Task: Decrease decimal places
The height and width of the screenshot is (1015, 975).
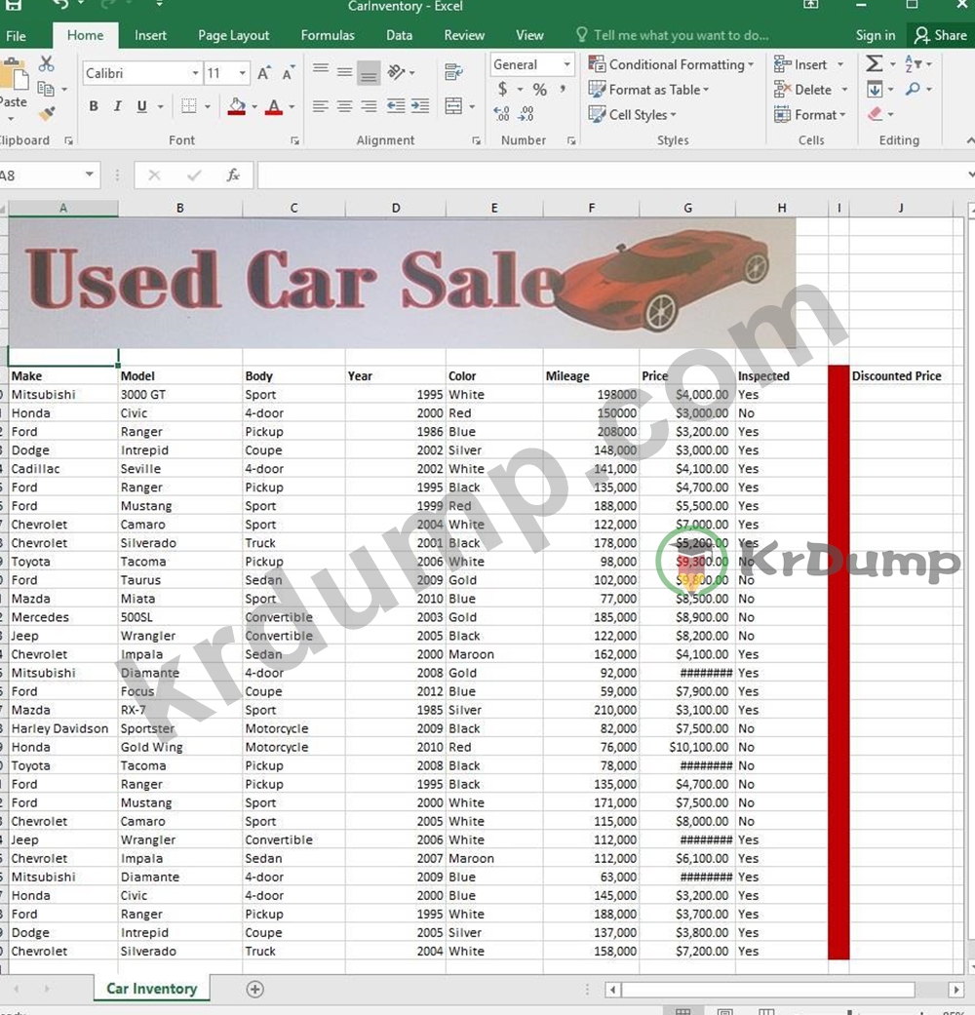Action: click(526, 114)
